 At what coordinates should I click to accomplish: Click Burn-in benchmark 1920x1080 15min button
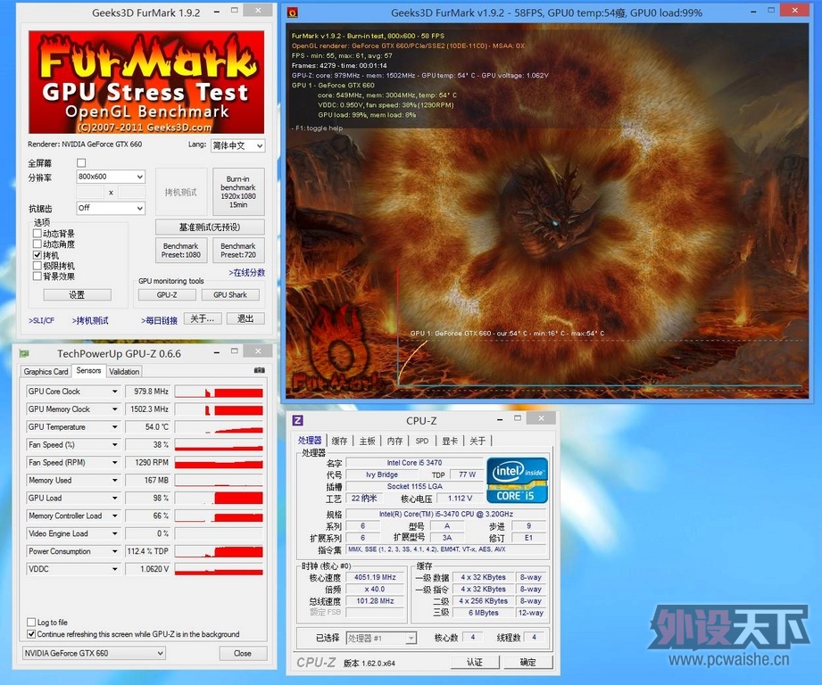pos(238,192)
